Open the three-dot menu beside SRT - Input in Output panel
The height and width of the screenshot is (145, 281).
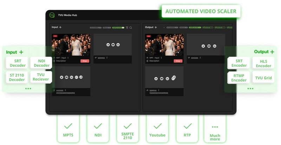pos(161,57)
